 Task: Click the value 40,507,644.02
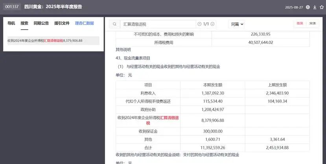pyautogui.click(x=261, y=42)
